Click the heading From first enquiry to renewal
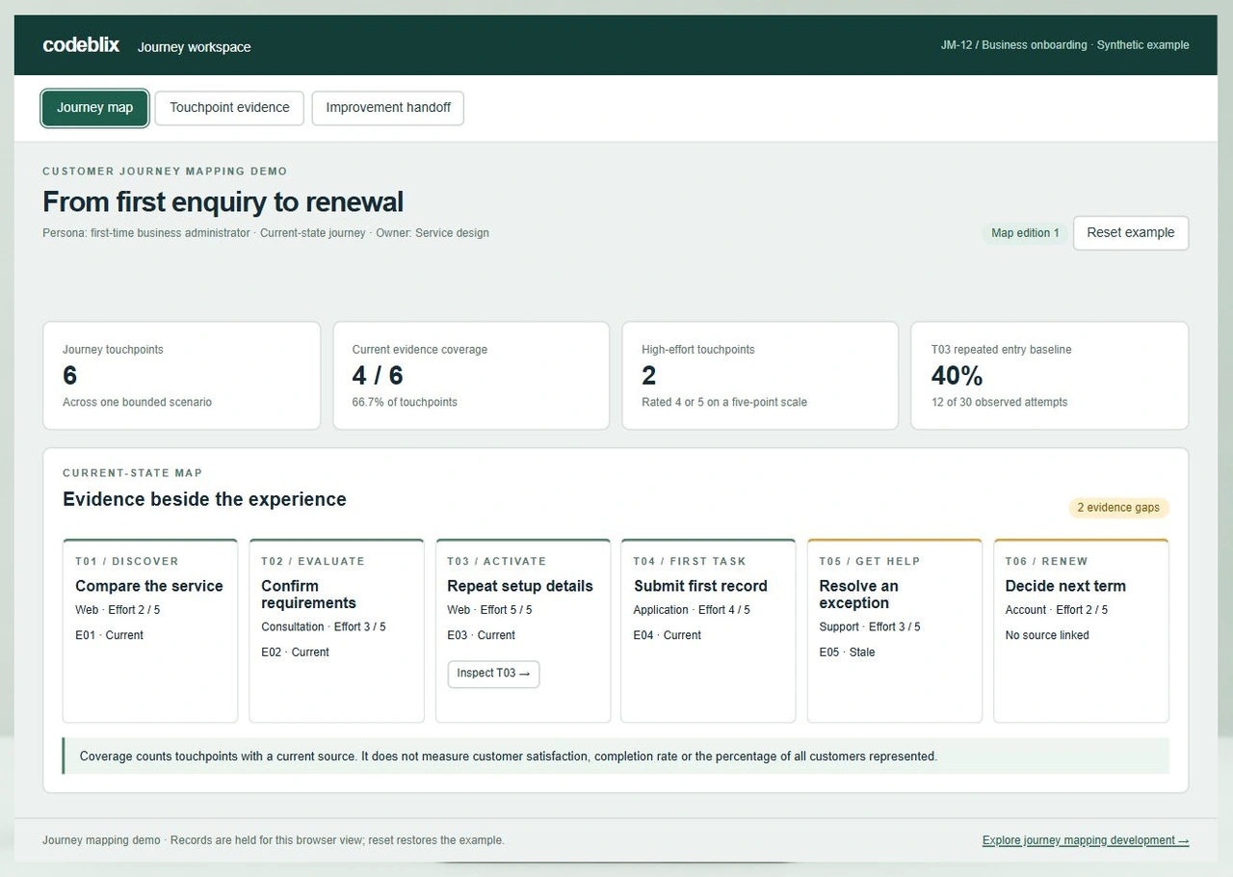 [223, 202]
